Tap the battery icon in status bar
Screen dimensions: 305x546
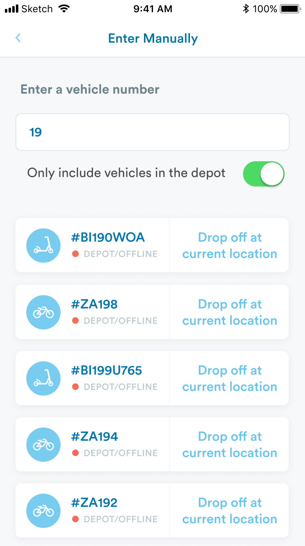coord(290,9)
